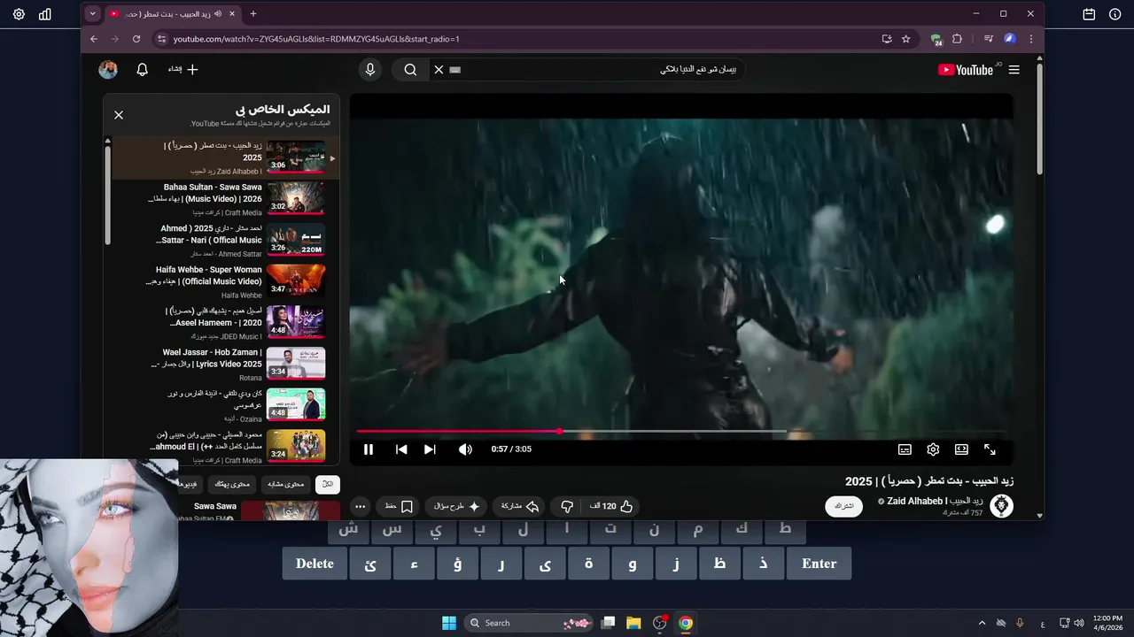This screenshot has width=1134, height=637.
Task: Enter full screen mode
Action: pyautogui.click(x=990, y=449)
